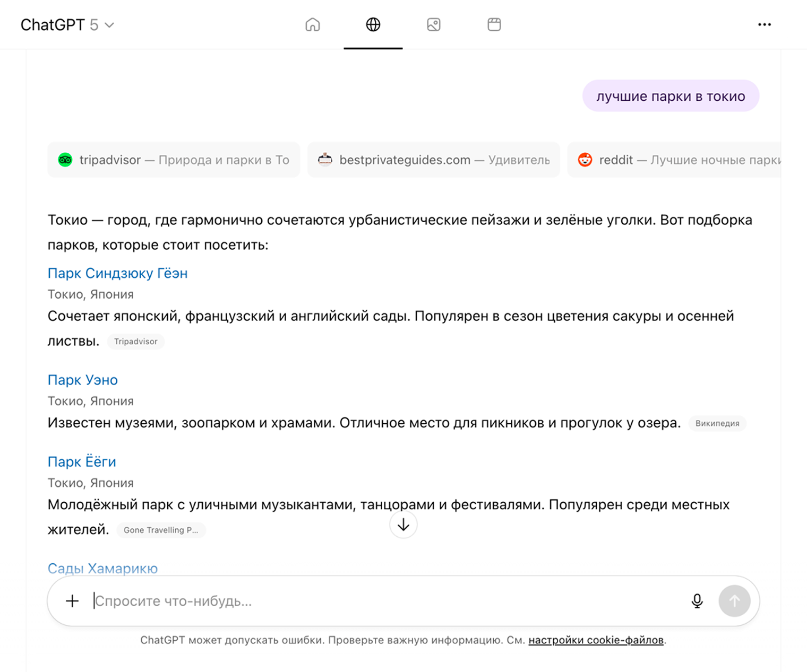Open link Сады Хамарикю

[x=102, y=568]
